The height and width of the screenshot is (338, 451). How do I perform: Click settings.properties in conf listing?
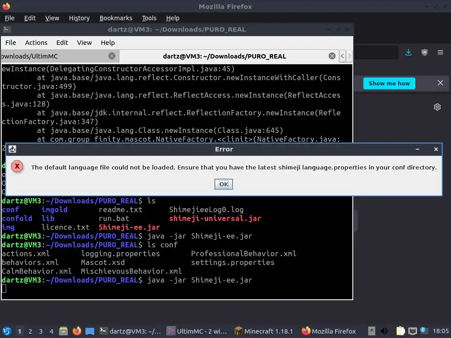[233, 262]
